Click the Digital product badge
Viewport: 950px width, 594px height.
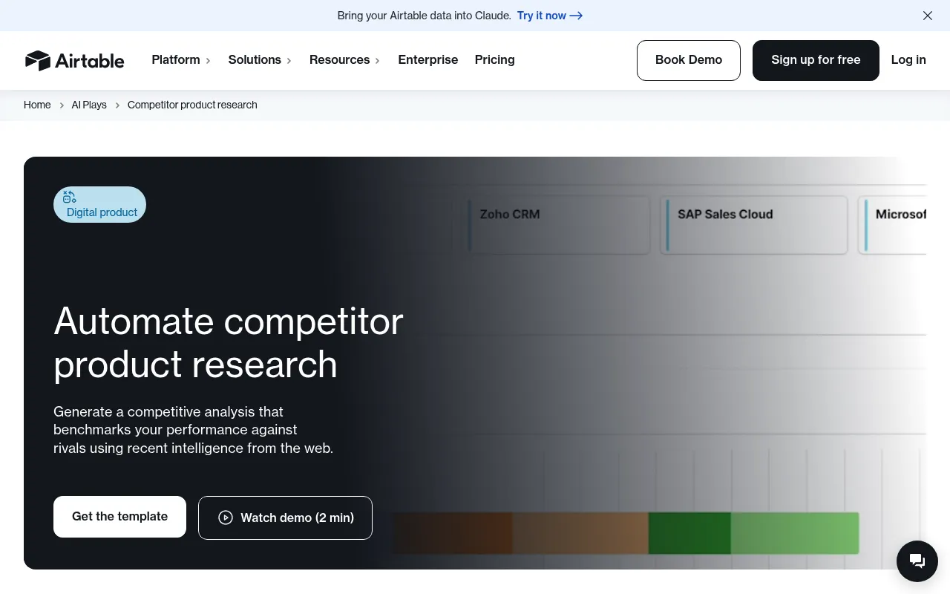(x=99, y=204)
